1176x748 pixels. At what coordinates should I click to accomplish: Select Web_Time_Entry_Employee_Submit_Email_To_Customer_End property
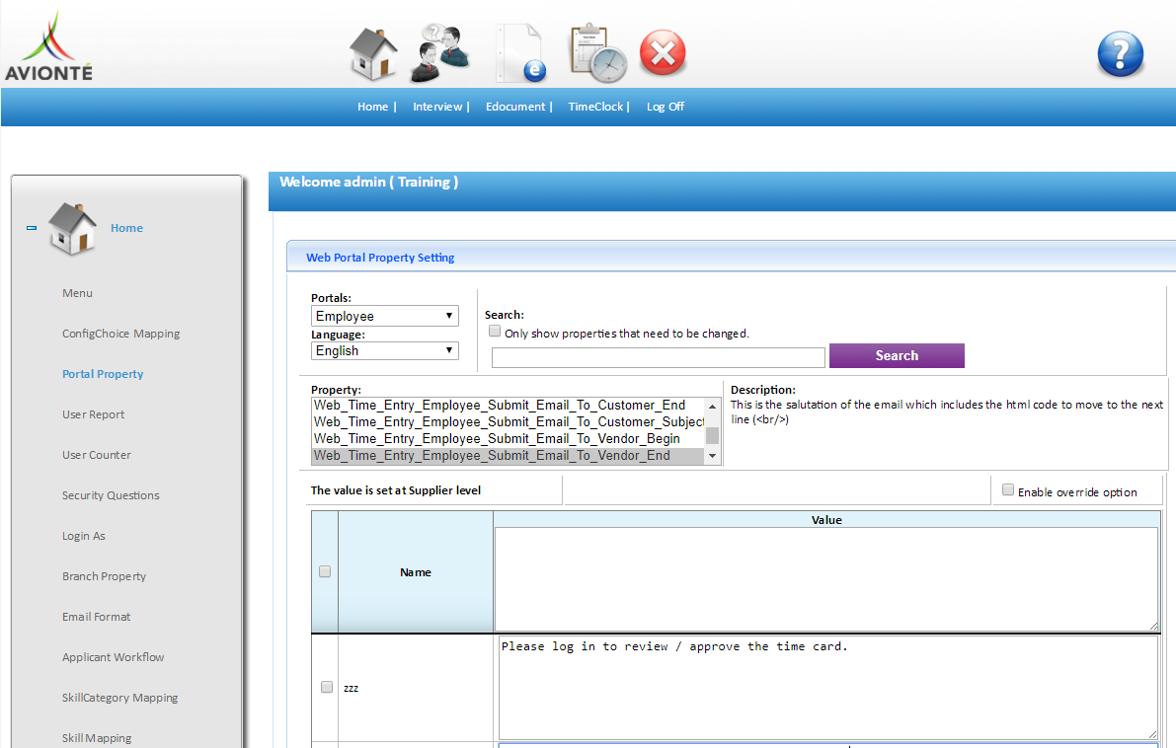pos(508,406)
